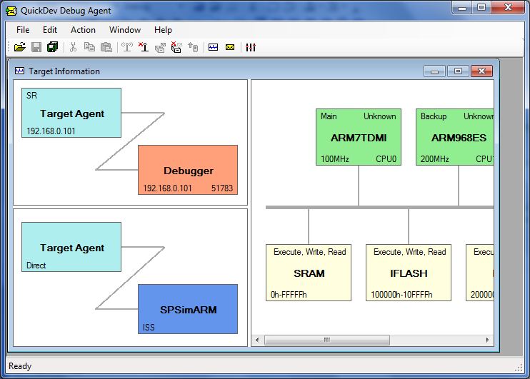Click the Save floppy disk icon
The height and width of the screenshot is (379, 530).
(36, 47)
